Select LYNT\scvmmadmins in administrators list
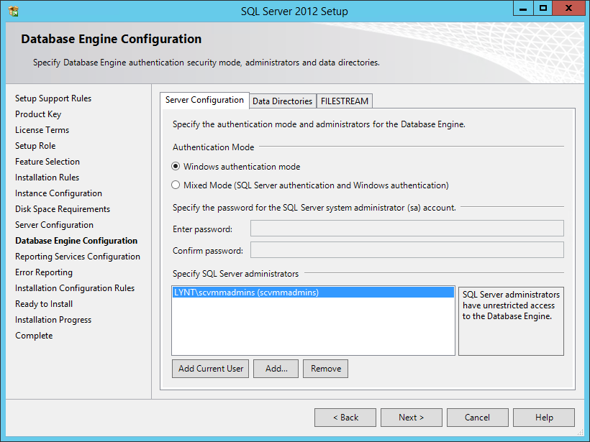590x442 pixels. click(x=313, y=293)
